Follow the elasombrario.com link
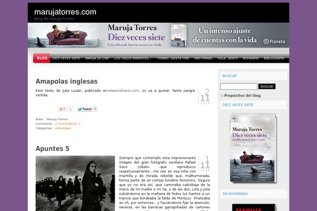The image size is (317, 211). click(124, 91)
